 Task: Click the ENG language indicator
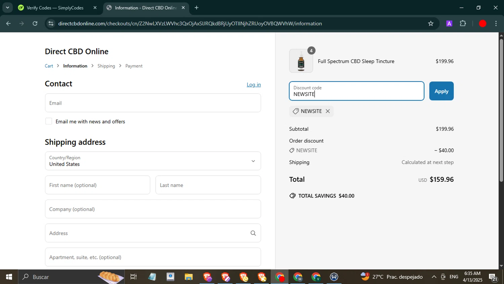click(454, 277)
